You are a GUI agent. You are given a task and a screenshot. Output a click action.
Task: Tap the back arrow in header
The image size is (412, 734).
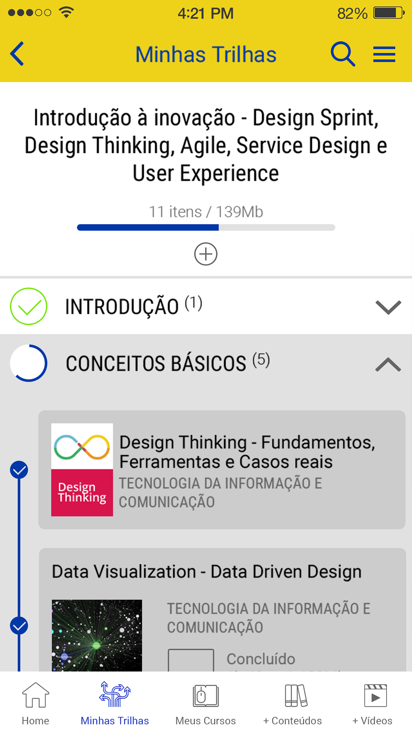(x=17, y=54)
